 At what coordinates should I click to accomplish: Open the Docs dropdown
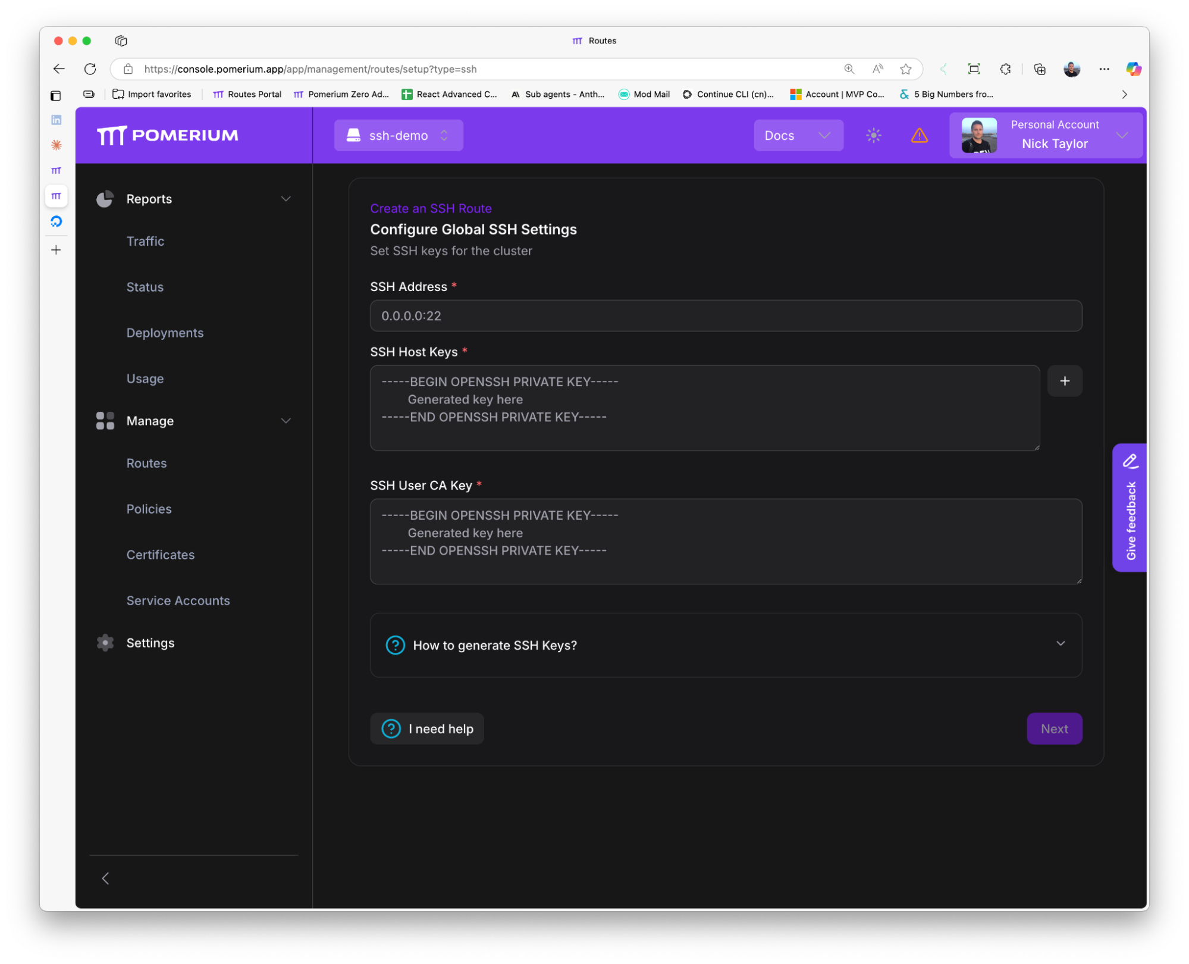(798, 135)
